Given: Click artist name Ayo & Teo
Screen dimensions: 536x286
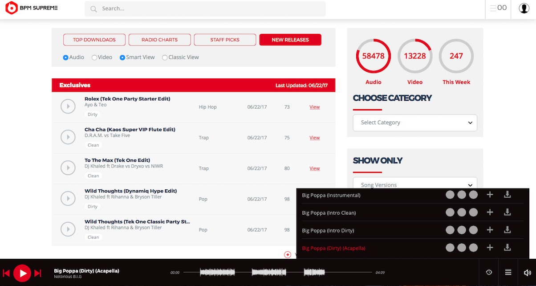Looking at the screenshot, I should [96, 105].
